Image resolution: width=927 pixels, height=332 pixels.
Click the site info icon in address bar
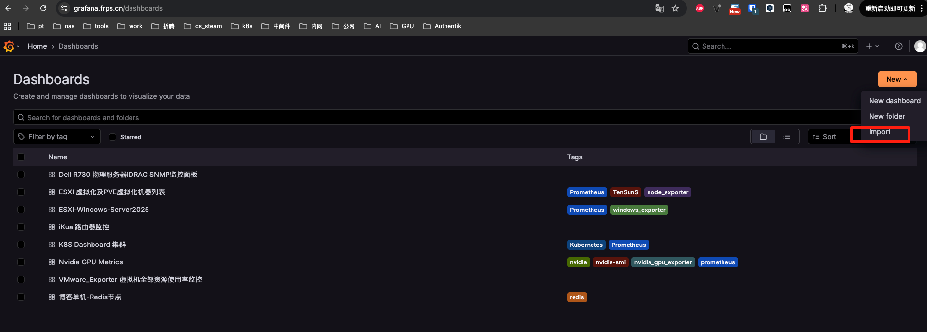coord(64,8)
